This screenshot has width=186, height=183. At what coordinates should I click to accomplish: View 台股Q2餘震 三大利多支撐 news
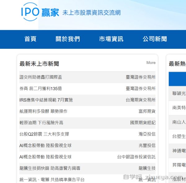44,134
